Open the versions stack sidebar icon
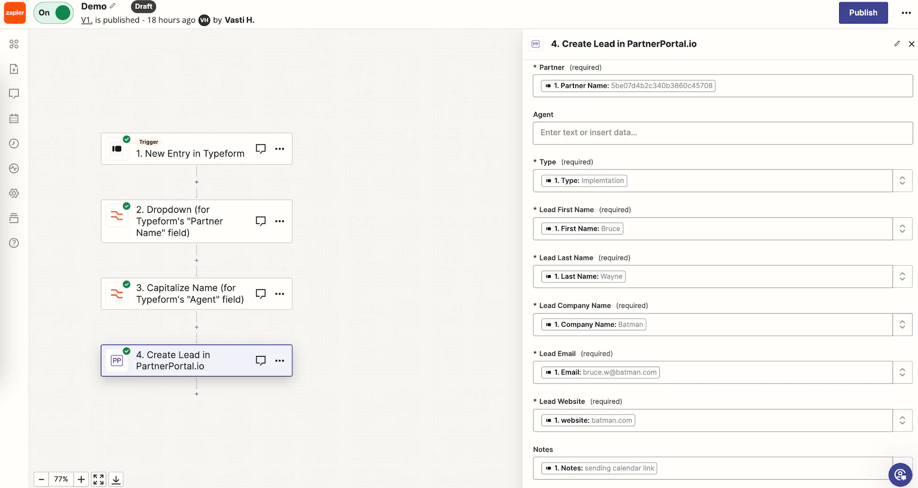 [14, 218]
